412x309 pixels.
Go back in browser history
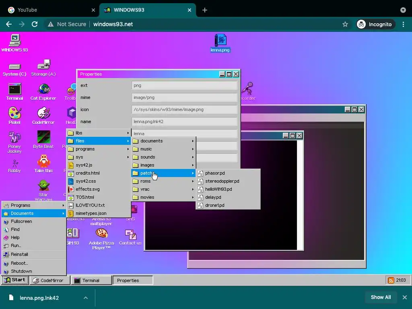point(9,24)
